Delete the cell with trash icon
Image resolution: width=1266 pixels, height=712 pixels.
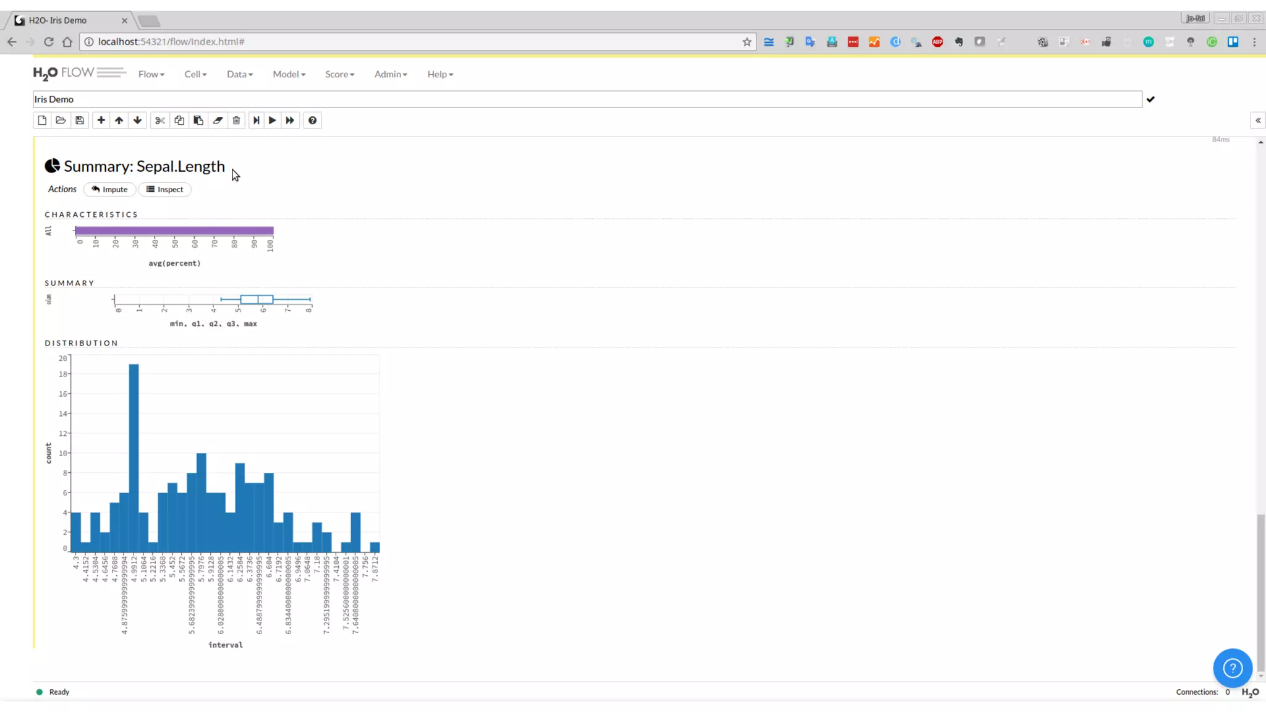tap(236, 121)
